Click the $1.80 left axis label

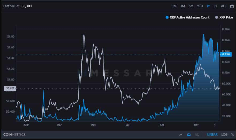pyautogui.click(x=11, y=36)
